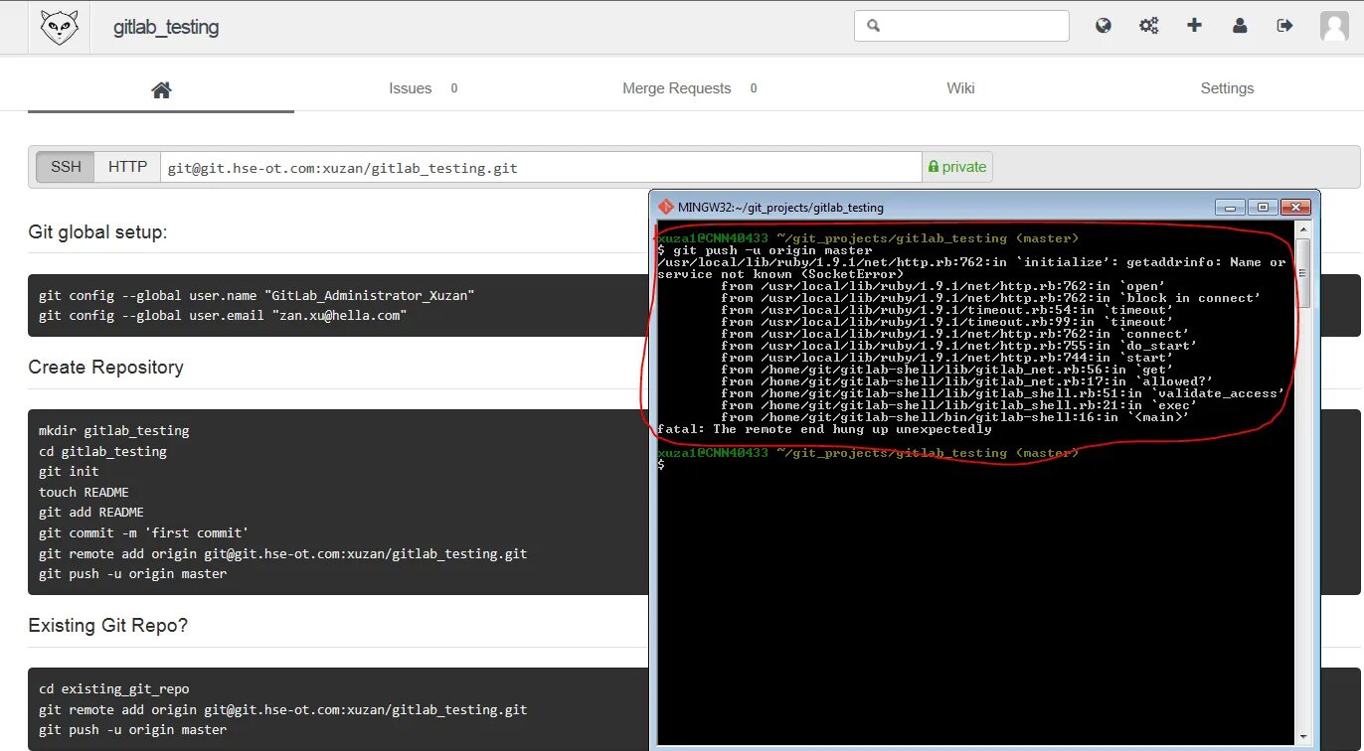Click the 'cd existing_git_repo' command

point(113,689)
